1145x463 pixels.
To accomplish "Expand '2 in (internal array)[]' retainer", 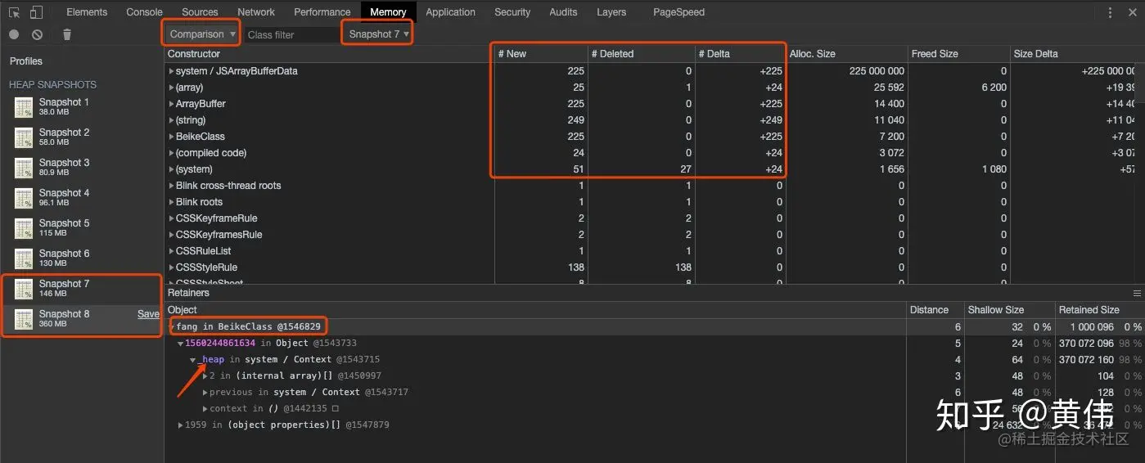I will click(x=205, y=375).
